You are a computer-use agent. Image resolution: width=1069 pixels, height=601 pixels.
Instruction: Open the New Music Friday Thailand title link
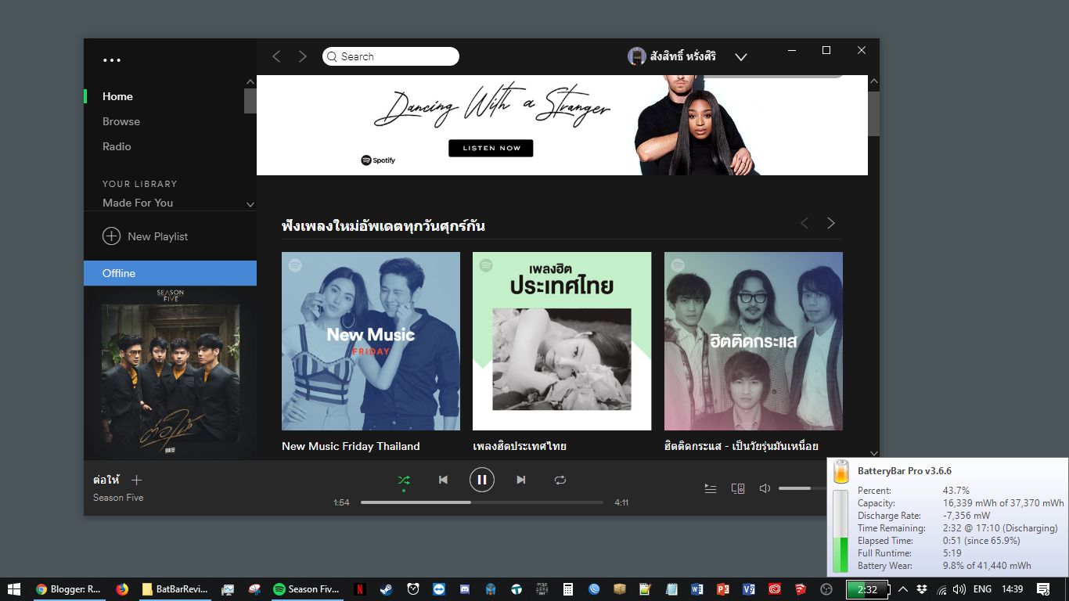pos(351,446)
